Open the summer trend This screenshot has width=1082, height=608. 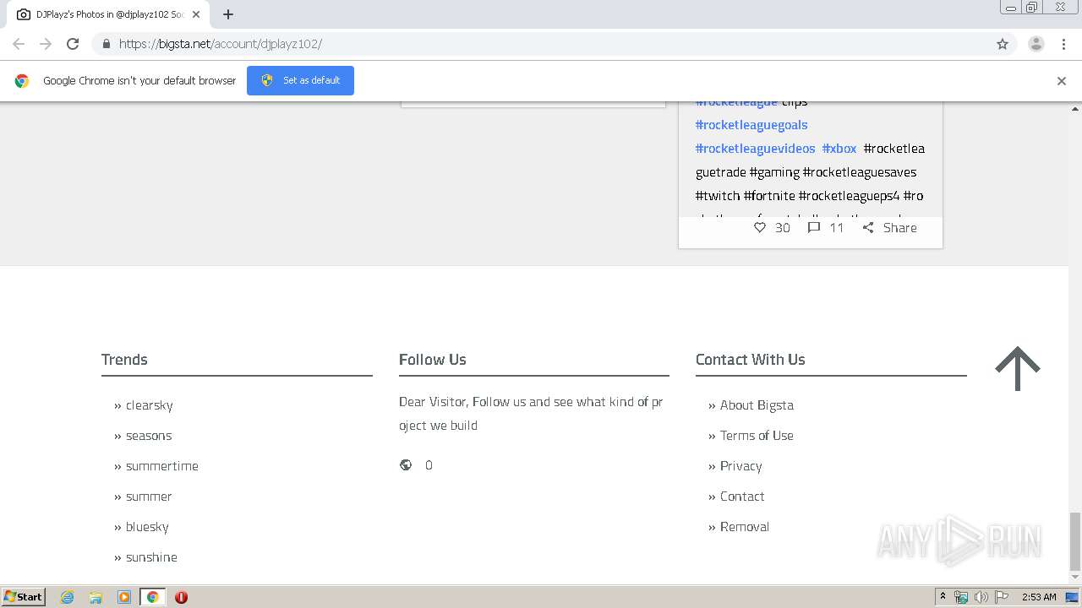point(149,497)
